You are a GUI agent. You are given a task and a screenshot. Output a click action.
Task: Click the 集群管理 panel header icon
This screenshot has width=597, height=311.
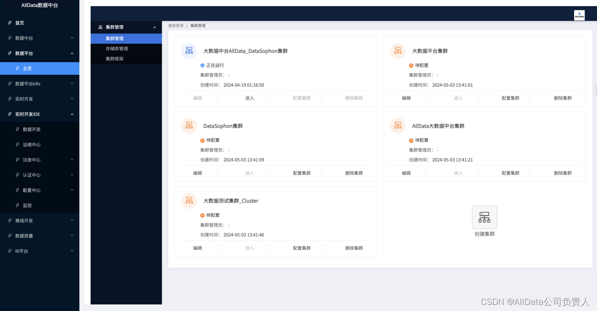pyautogui.click(x=100, y=27)
